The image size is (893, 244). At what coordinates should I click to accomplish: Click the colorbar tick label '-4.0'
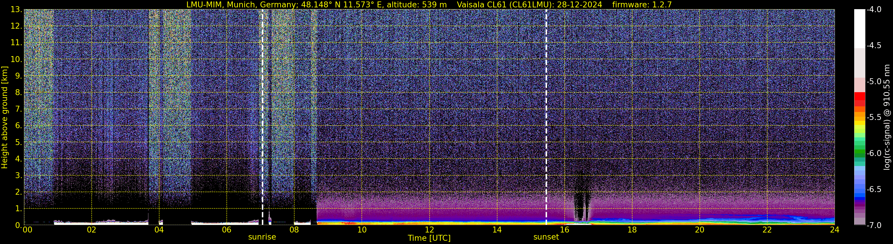(873, 10)
